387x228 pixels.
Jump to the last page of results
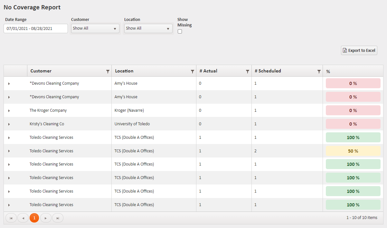pos(58,218)
